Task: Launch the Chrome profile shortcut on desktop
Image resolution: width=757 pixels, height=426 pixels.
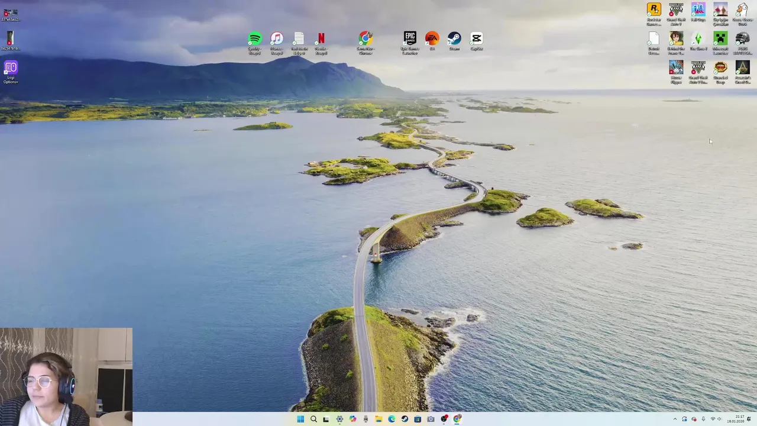Action: coord(365,43)
